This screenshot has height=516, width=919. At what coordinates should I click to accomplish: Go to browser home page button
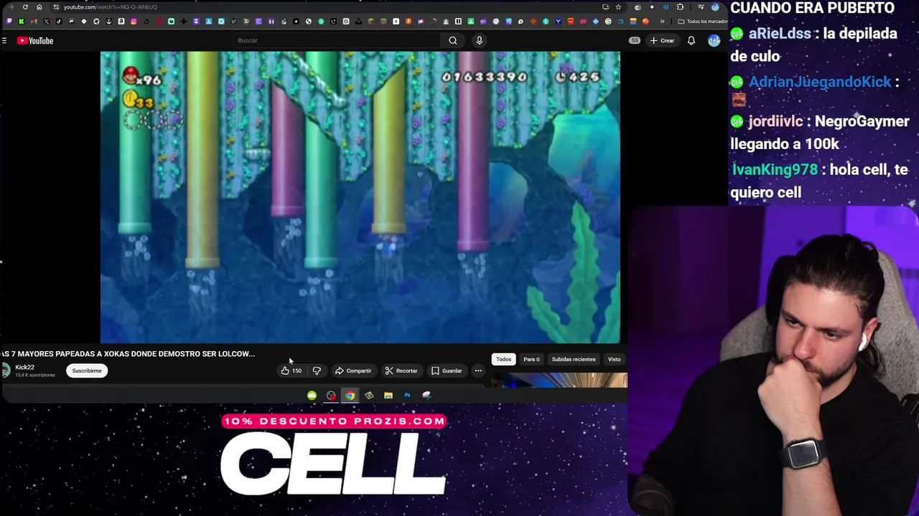click(x=39, y=7)
